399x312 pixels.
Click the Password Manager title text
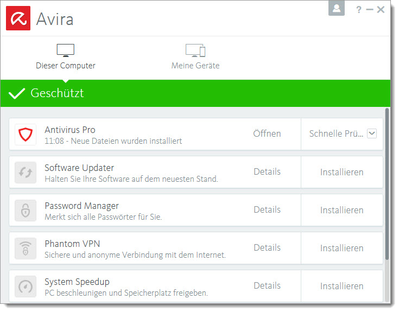(81, 206)
